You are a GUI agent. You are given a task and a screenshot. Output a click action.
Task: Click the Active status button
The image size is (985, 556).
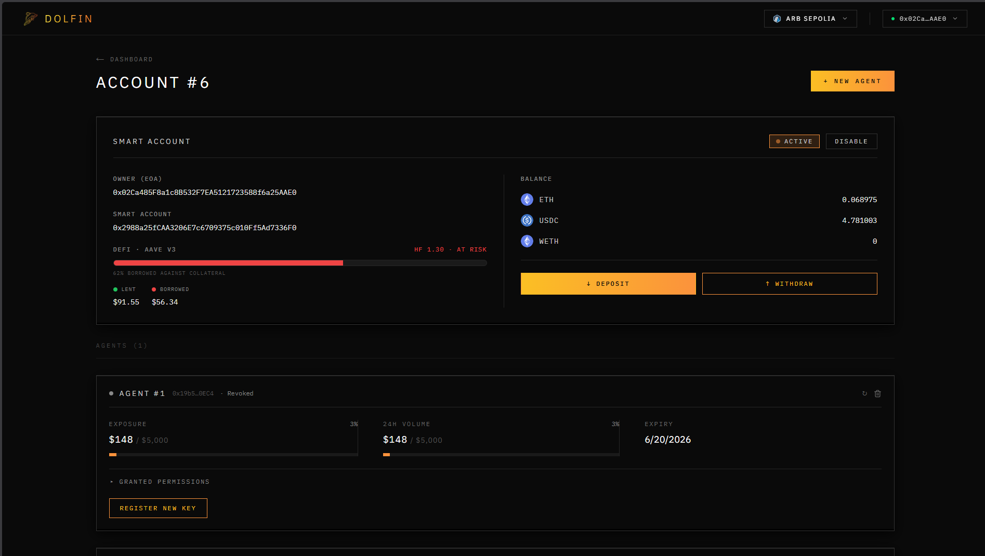point(794,141)
